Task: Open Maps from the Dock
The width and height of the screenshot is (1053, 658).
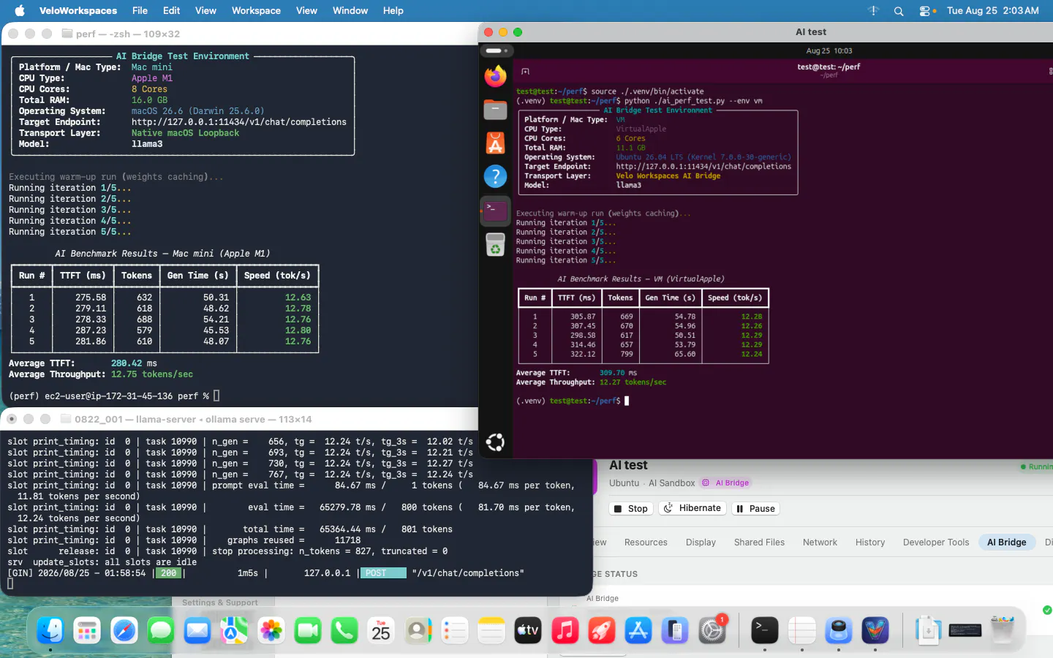Action: (x=234, y=630)
